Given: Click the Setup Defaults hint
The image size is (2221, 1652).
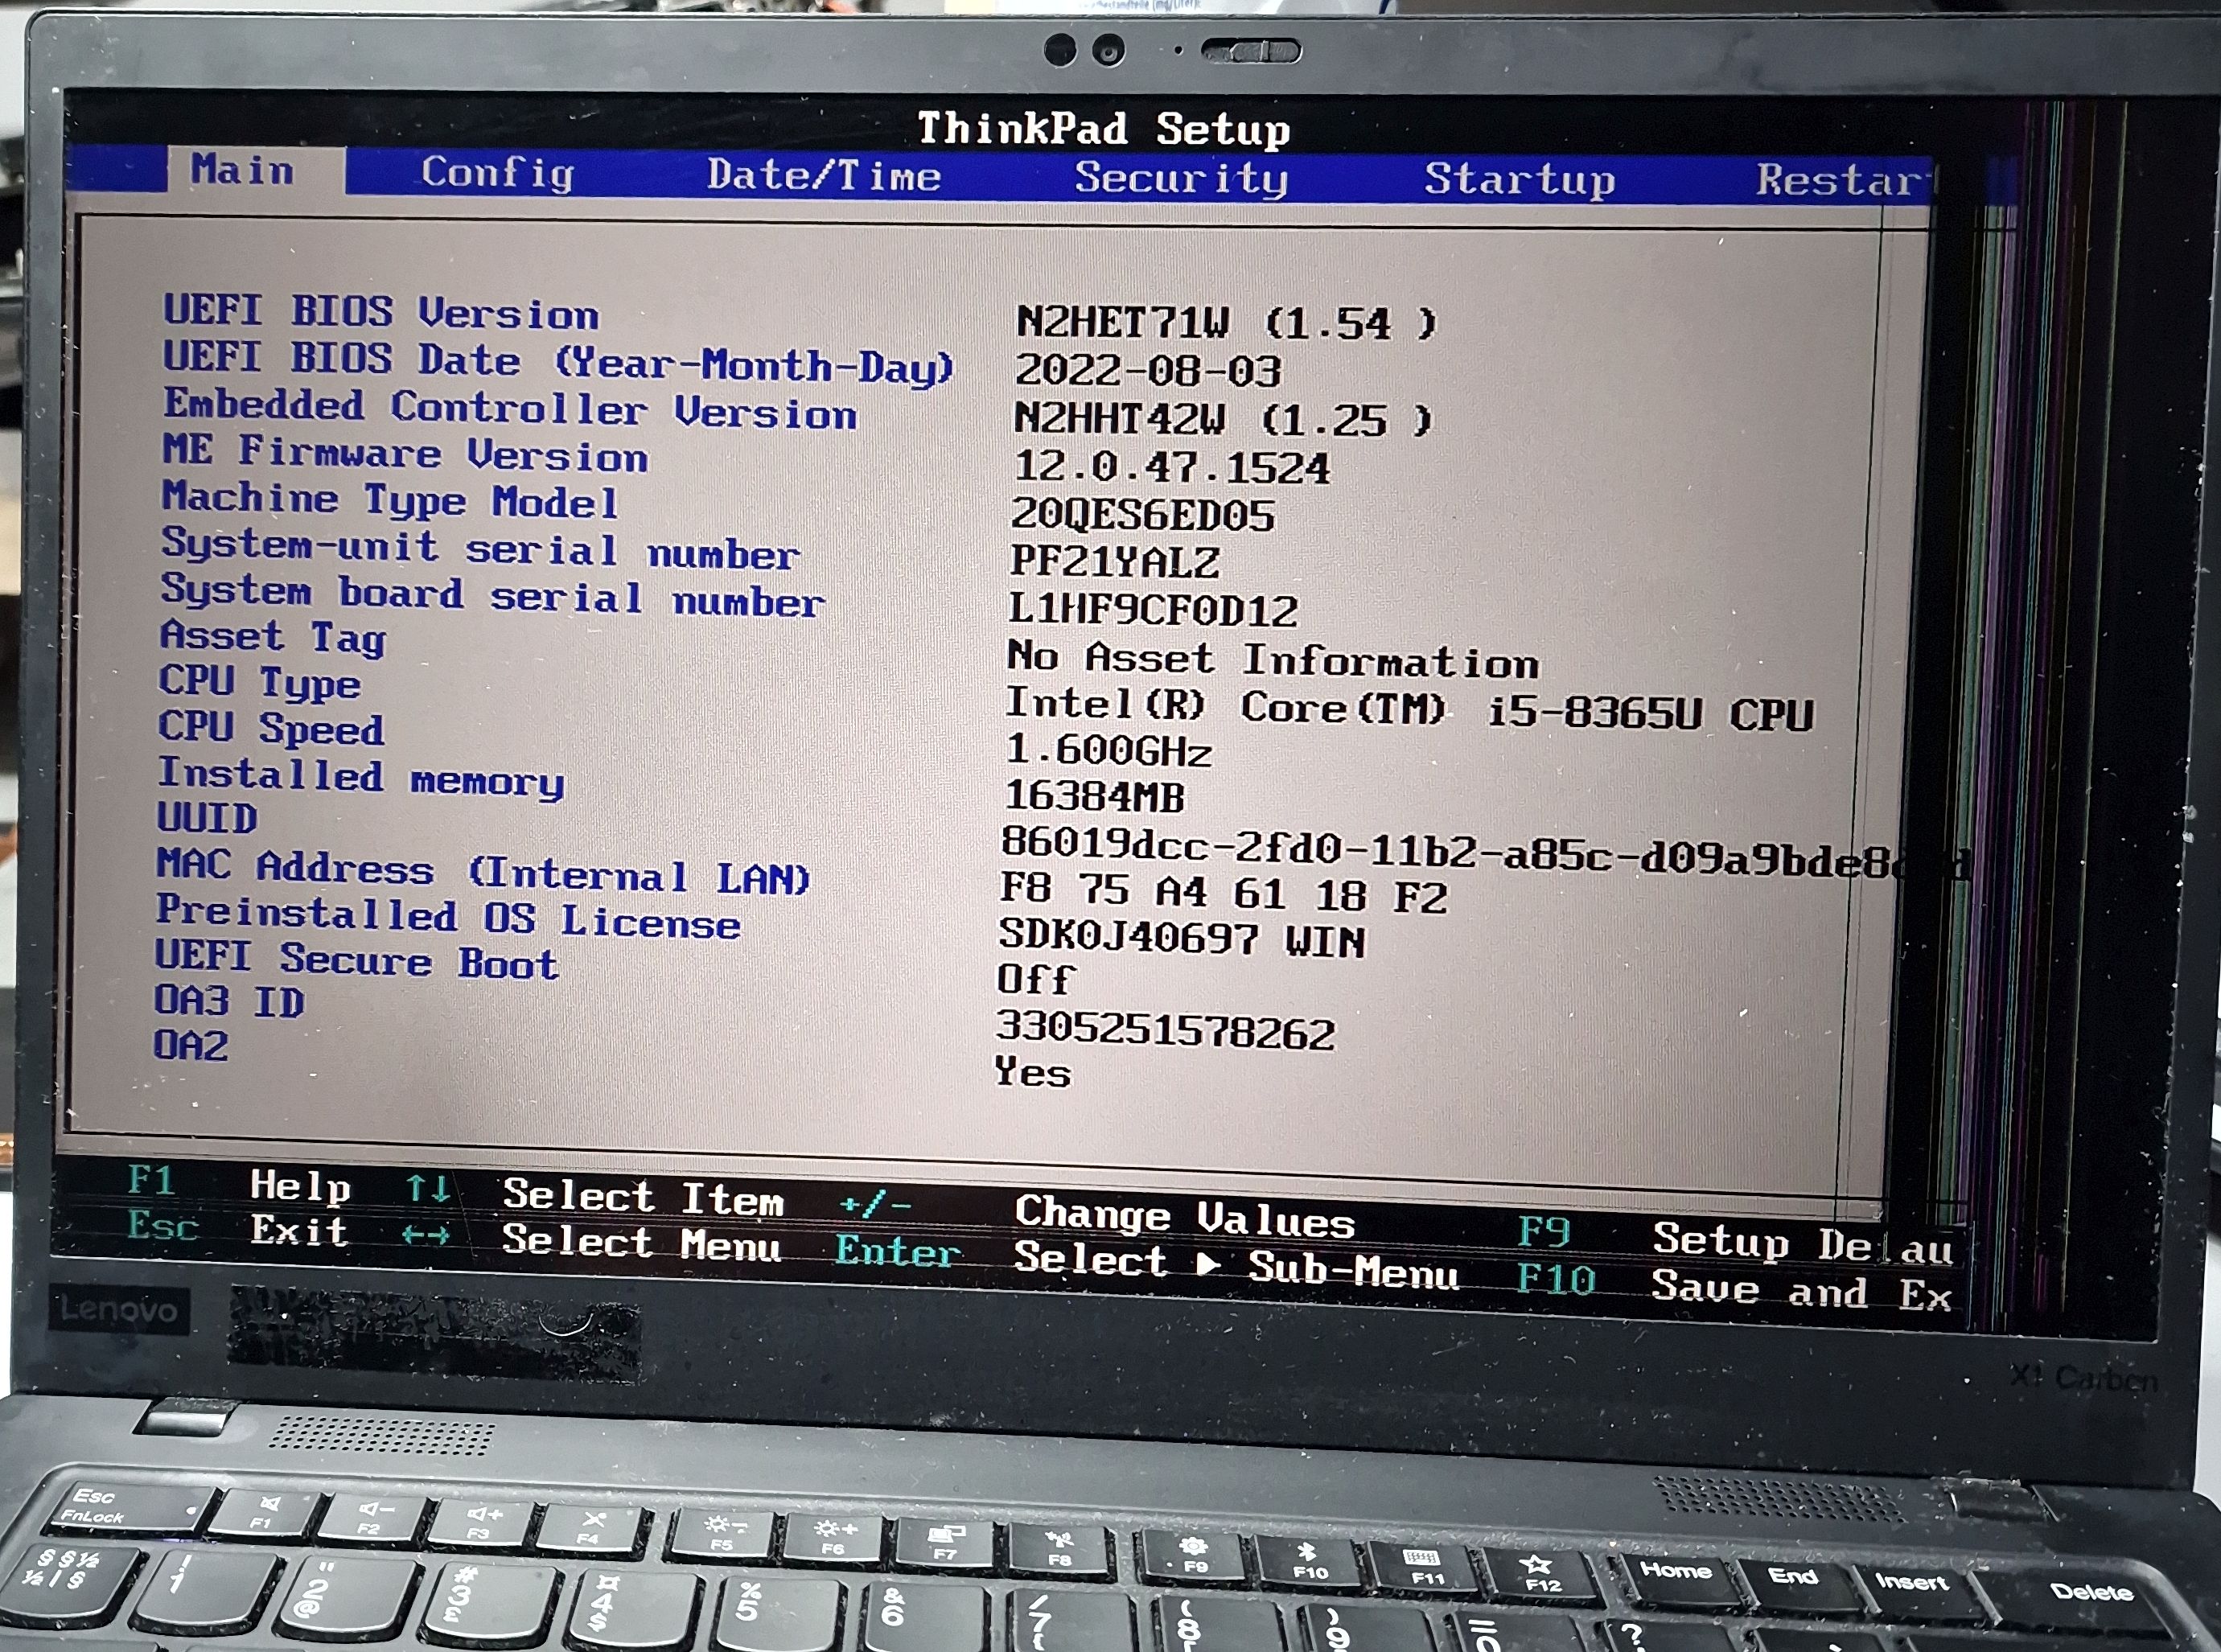Looking at the screenshot, I should (1802, 1244).
